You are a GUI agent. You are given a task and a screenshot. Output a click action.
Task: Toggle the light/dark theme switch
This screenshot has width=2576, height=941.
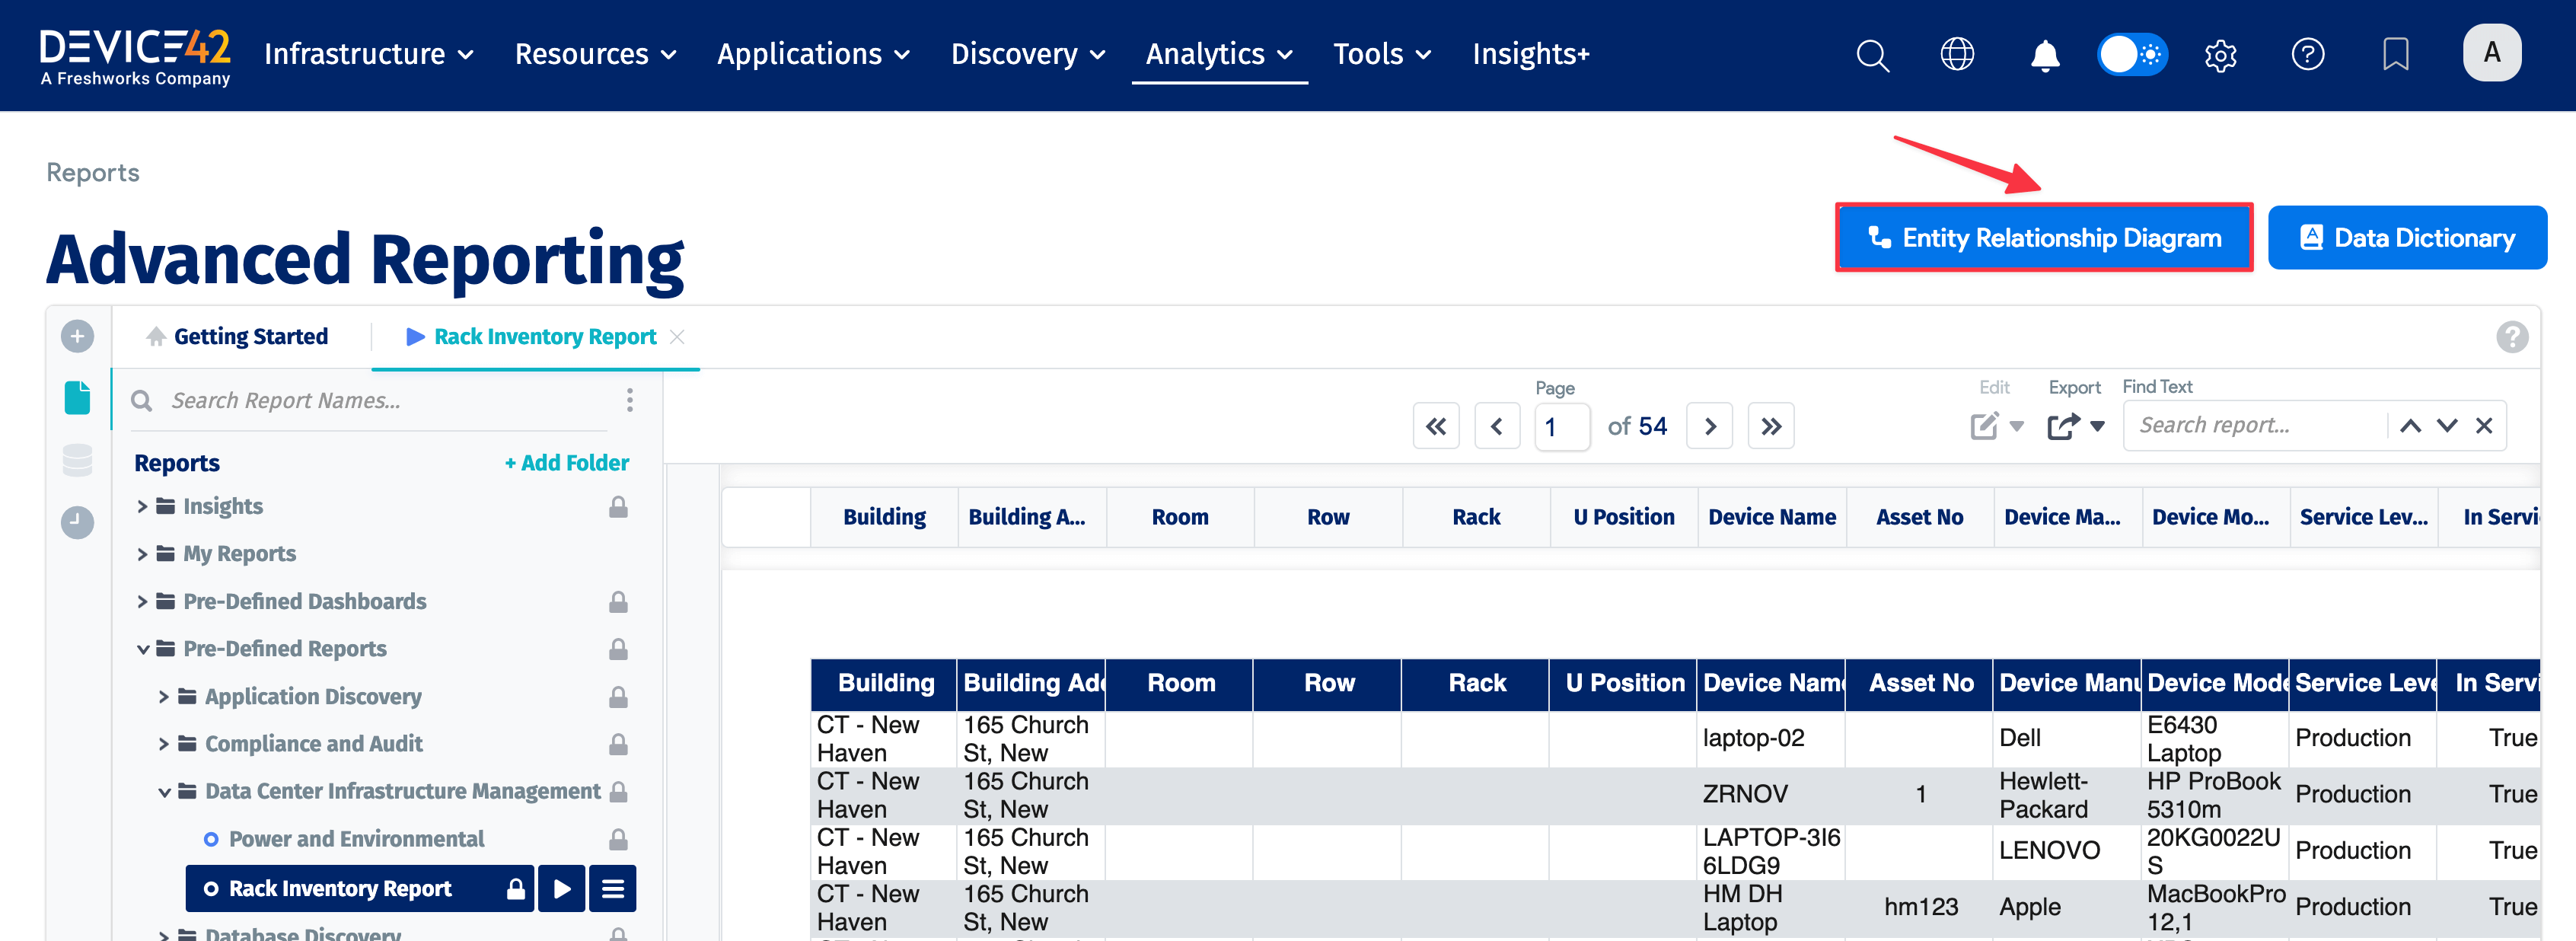tap(2132, 54)
